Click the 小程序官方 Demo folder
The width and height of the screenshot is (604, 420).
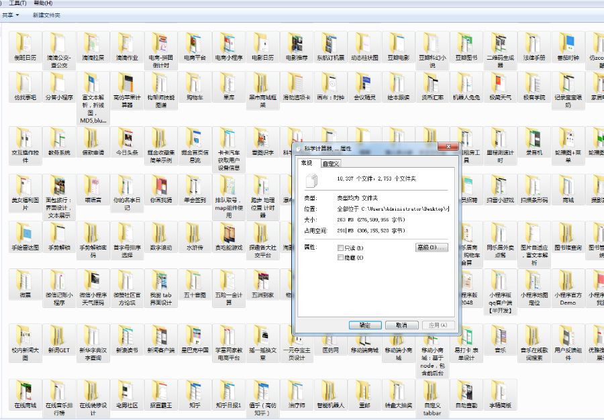click(x=568, y=280)
